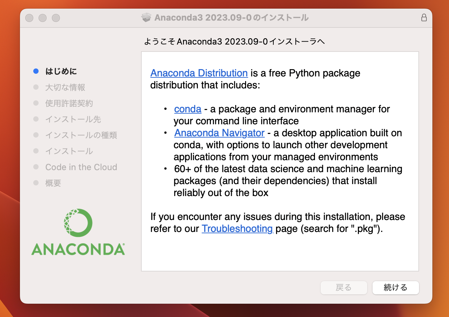Click the blue bullet next to はじめに
Screen dimensions: 449x317
(36, 71)
